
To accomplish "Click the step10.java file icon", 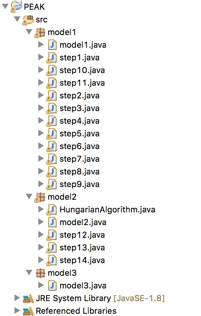I will (52, 70).
